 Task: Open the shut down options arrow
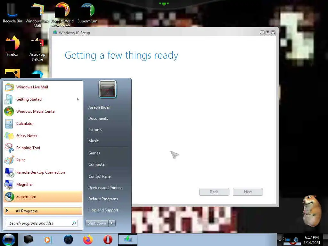112,223
